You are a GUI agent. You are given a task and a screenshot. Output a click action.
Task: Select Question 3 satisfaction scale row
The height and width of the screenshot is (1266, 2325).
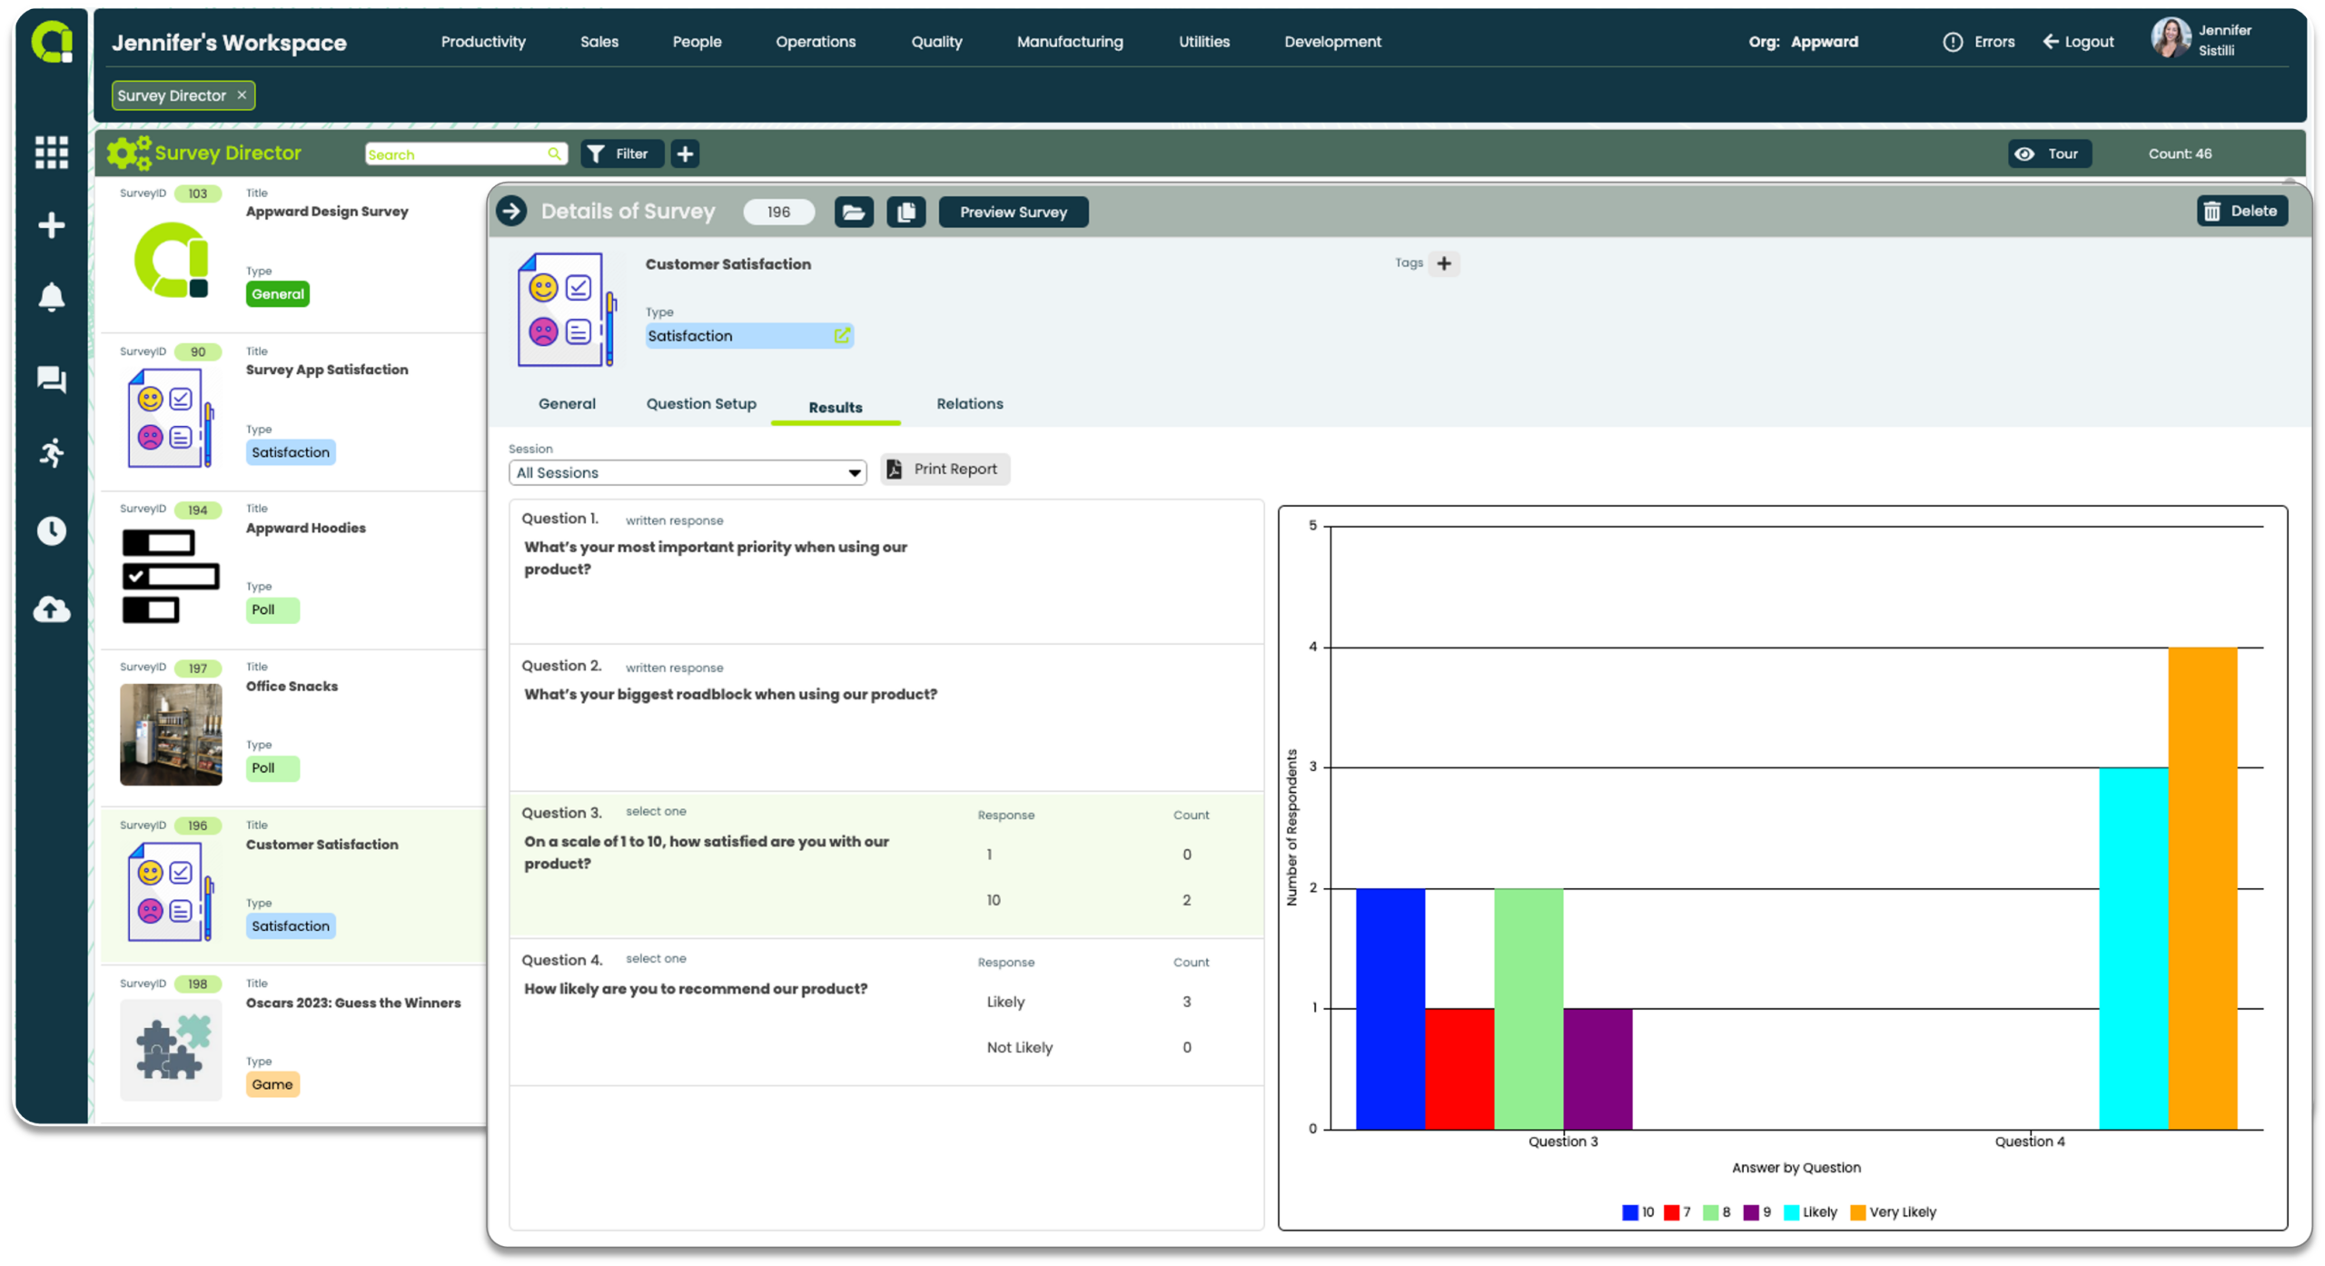coord(885,865)
